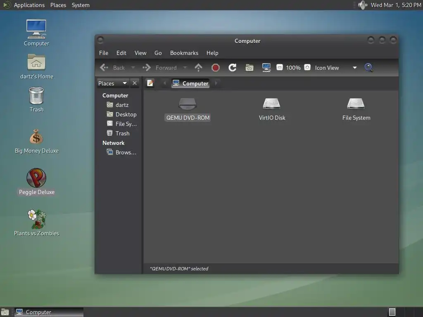Click the Back navigation button
The width and height of the screenshot is (423, 317).
click(112, 68)
